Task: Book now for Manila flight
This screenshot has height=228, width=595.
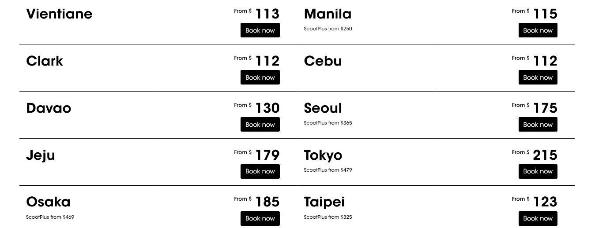Action: [538, 30]
